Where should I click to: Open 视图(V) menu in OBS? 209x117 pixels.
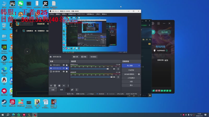pos(64,14)
